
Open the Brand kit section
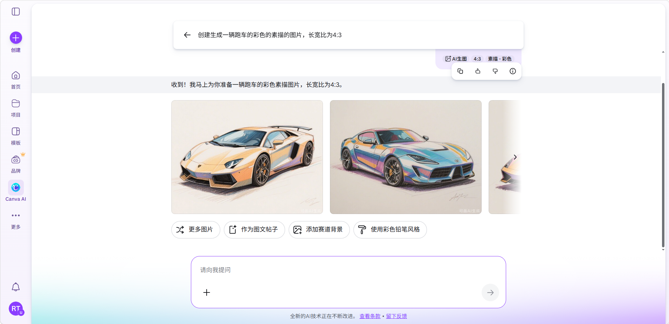pyautogui.click(x=16, y=160)
